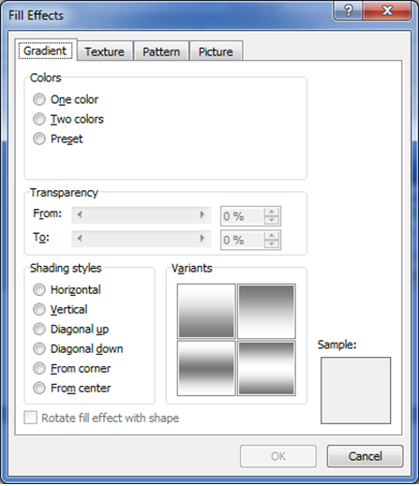This screenshot has height=486, width=419.
Task: Decrease the To transparency percent spinner
Action: 271,243
